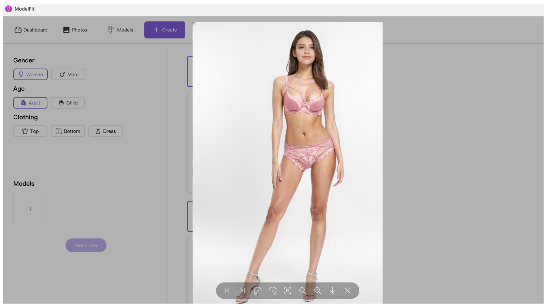Image resolution: width=546 pixels, height=307 pixels.
Task: Click the Create button
Action: point(164,30)
